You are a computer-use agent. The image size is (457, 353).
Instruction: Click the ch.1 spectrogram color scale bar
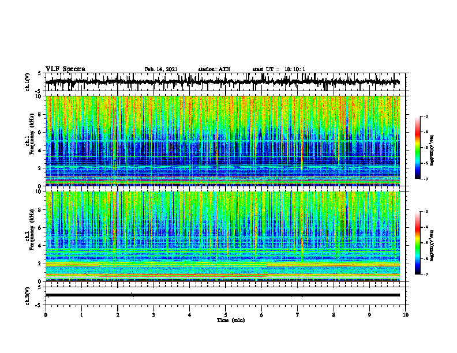tap(417, 148)
